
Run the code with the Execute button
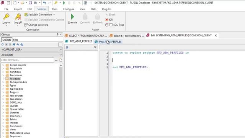tap(73, 19)
